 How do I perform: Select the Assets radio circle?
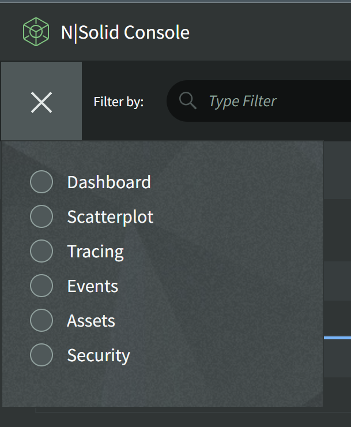(x=41, y=320)
